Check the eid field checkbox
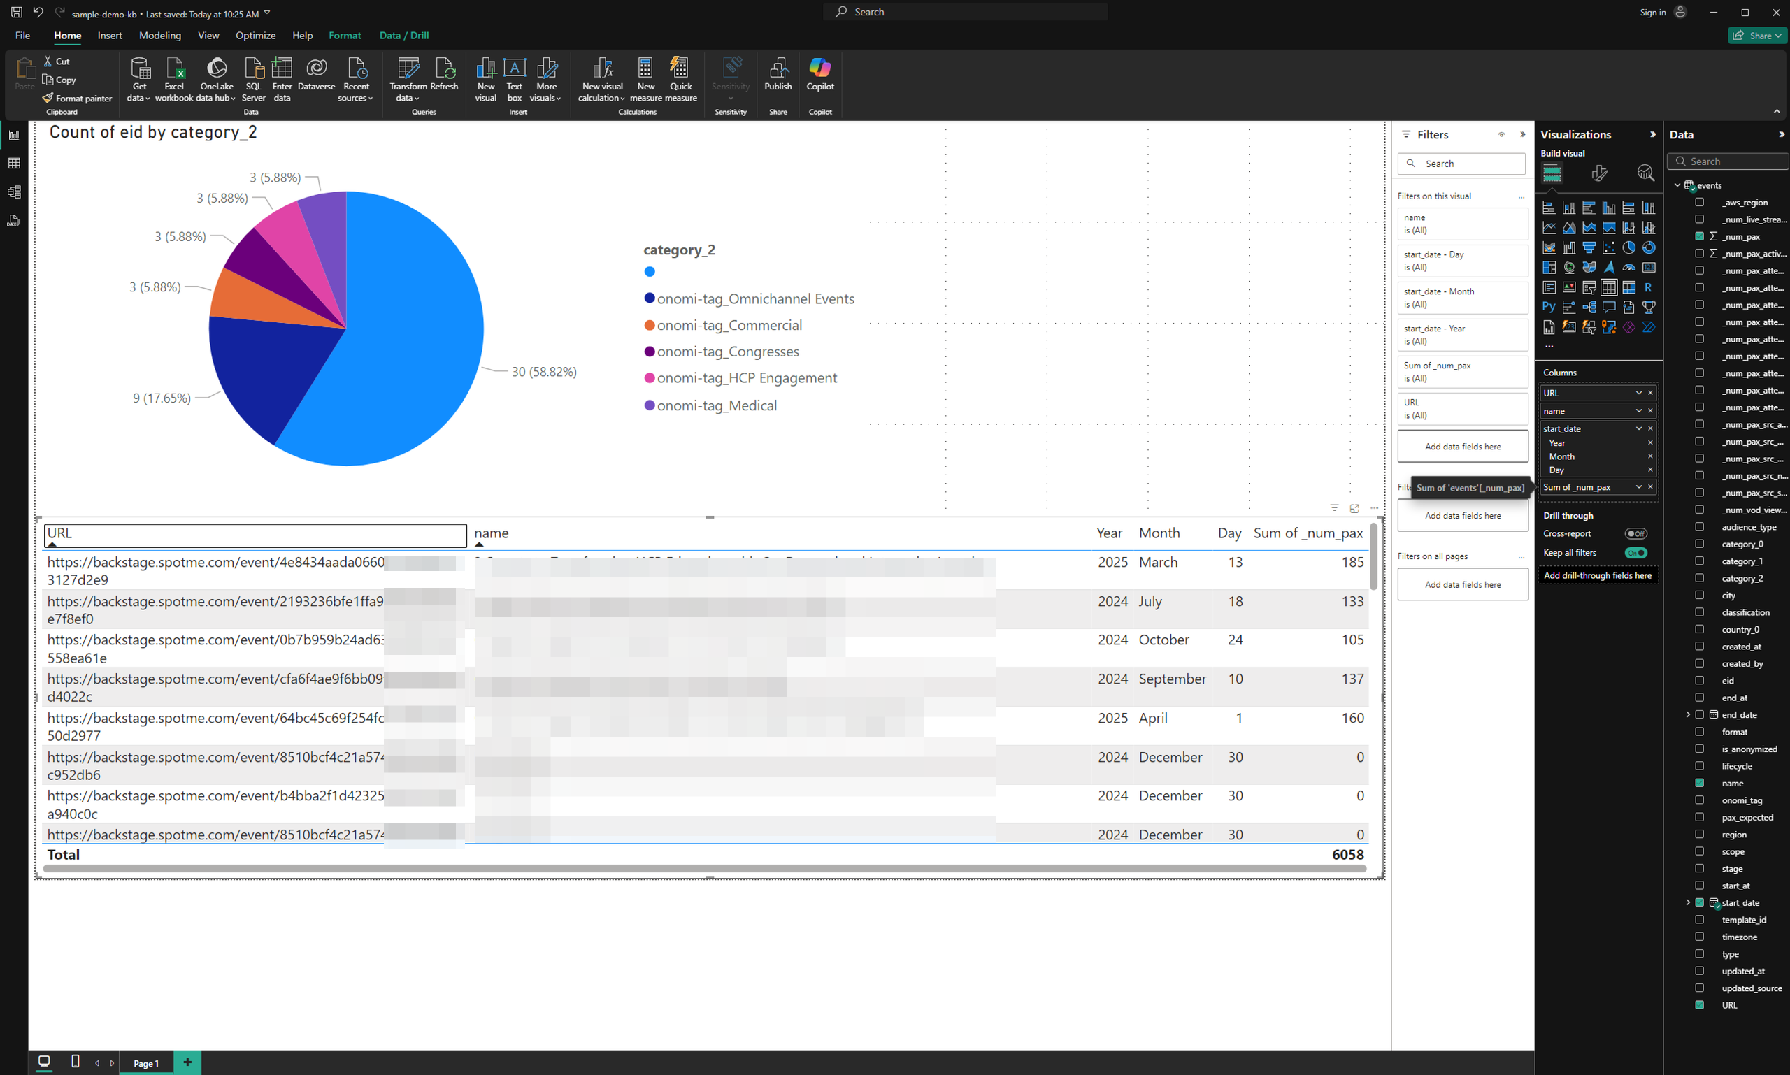Viewport: 1790px width, 1075px height. (x=1699, y=680)
